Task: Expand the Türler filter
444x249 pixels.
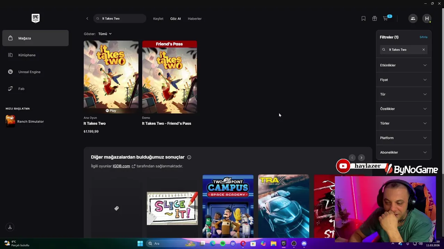Action: (x=404, y=123)
